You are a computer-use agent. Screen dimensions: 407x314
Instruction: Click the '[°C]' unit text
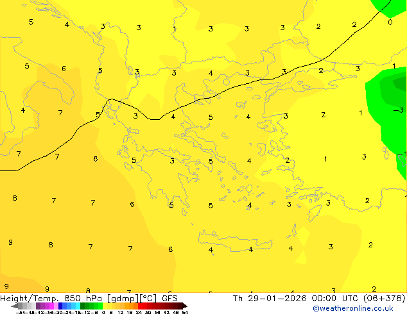[x=148, y=299]
